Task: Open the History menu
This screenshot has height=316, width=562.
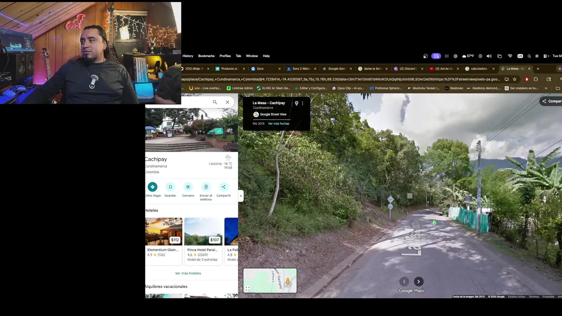Action: (x=187, y=56)
